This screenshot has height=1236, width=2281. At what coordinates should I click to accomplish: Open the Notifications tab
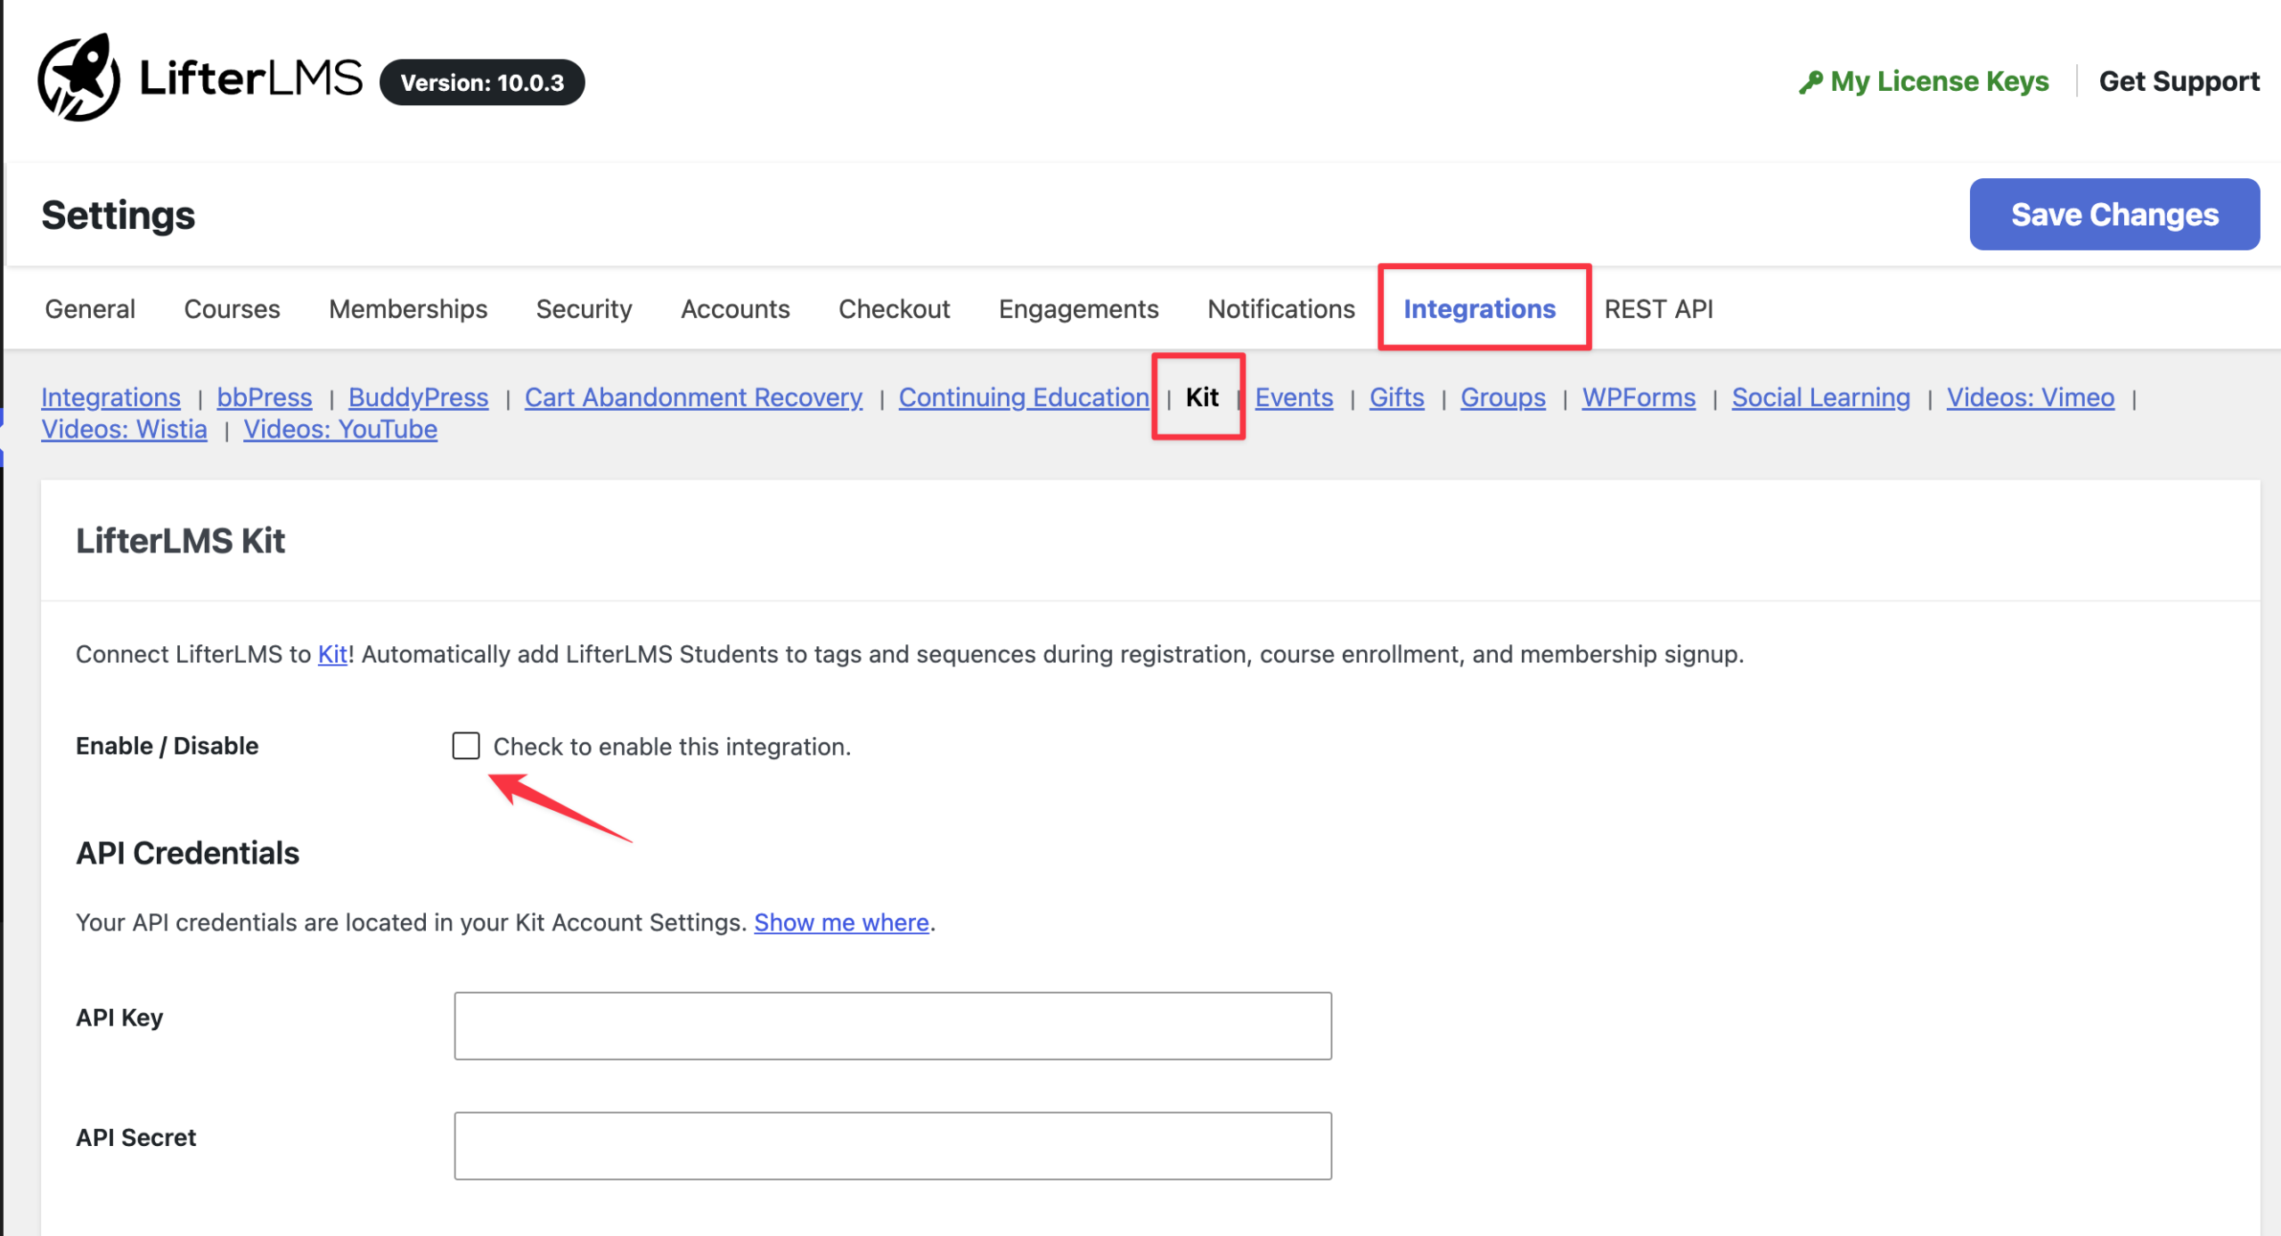coord(1280,308)
